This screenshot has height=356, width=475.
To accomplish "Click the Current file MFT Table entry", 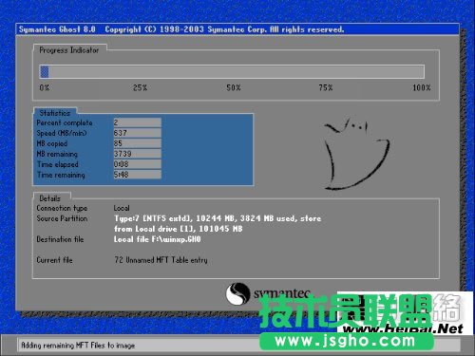I will click(161, 260).
